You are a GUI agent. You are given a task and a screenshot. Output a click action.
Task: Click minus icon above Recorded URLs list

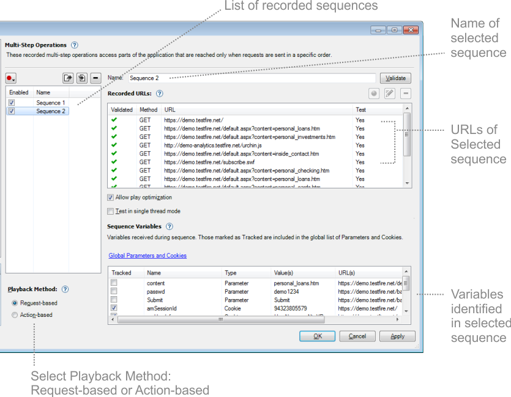(x=406, y=94)
